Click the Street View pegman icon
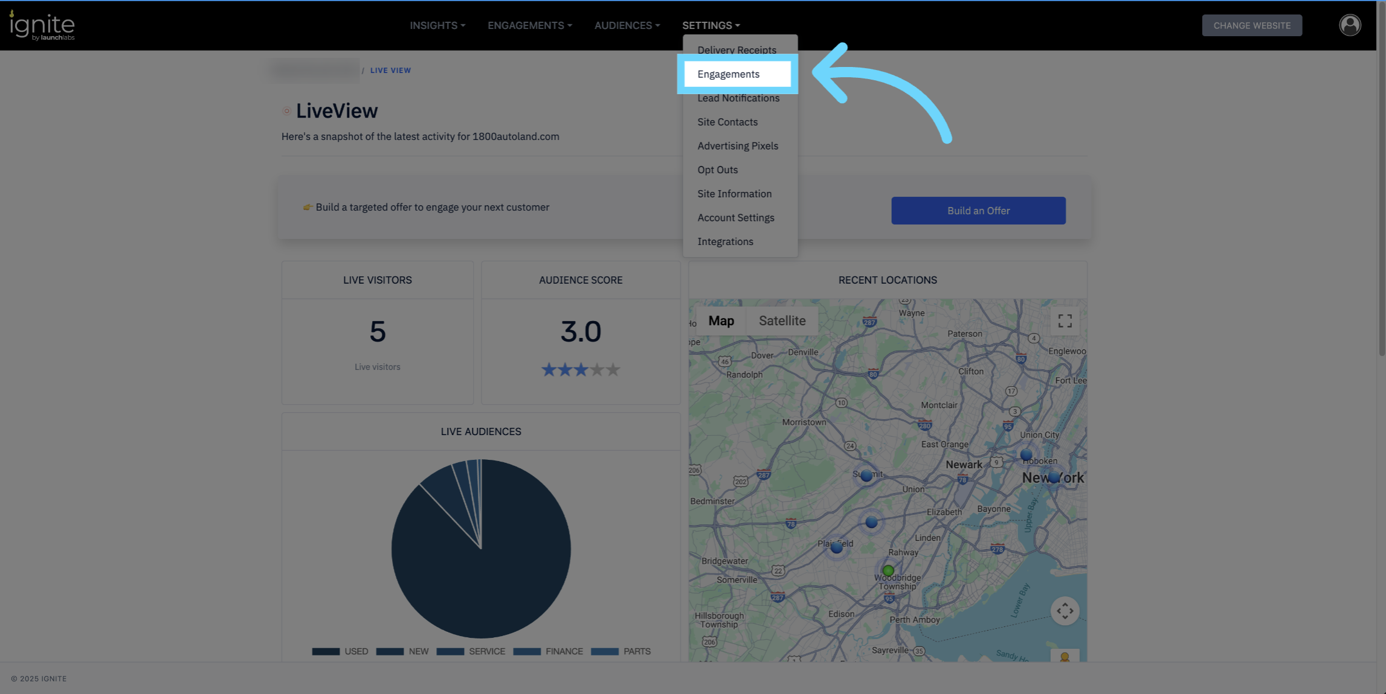The width and height of the screenshot is (1386, 694). point(1065,657)
